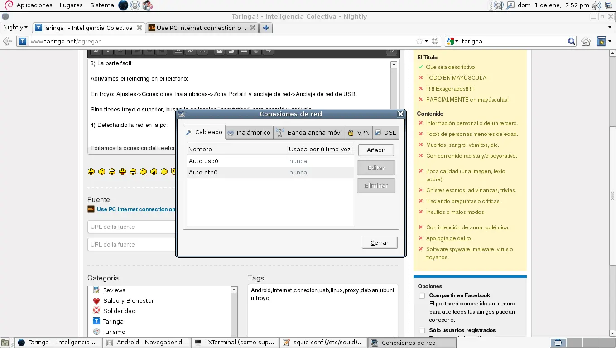
Task: Click the search magnifier icon in search bar
Action: (572, 41)
